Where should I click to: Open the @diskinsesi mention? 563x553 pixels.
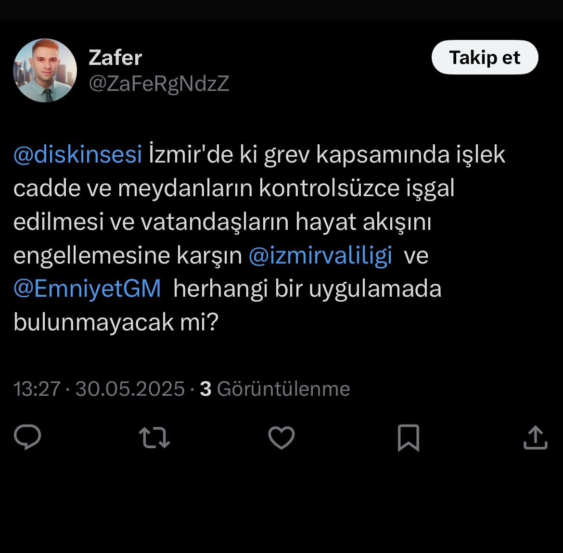tap(77, 155)
